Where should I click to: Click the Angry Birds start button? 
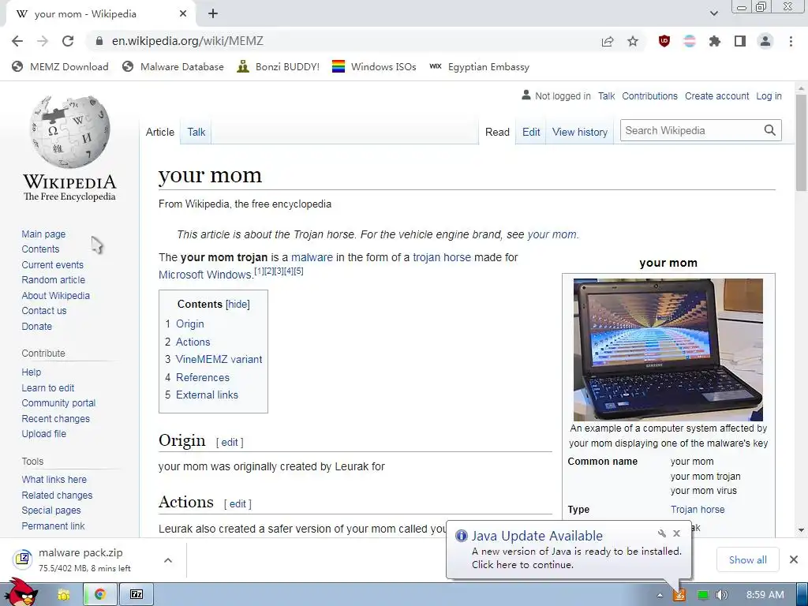21,593
